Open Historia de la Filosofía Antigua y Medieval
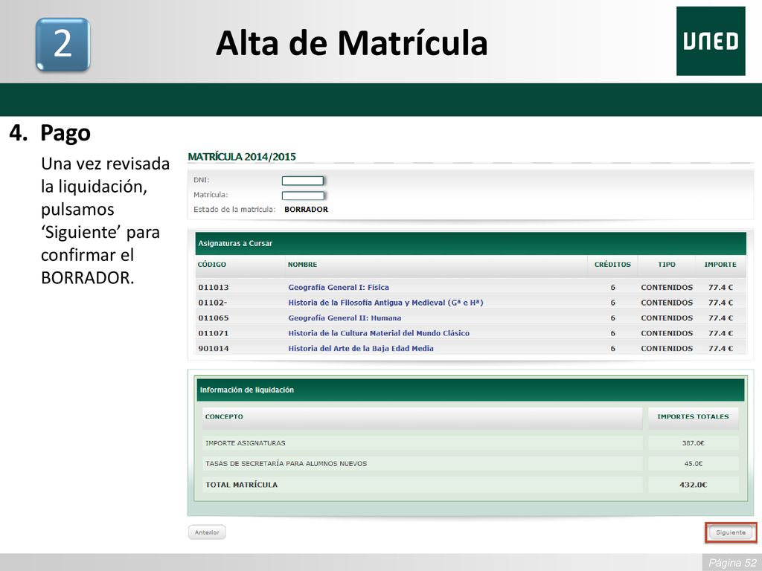Screen dimensions: 762x571 pyautogui.click(x=385, y=303)
